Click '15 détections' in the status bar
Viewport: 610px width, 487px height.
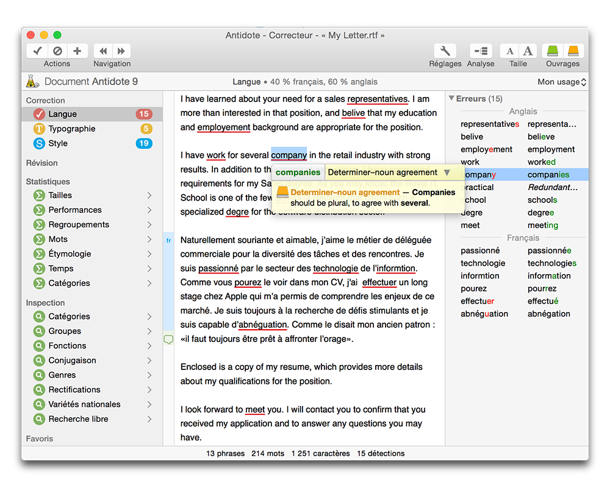pos(381,453)
